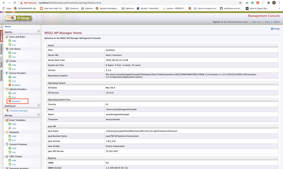Click Add link under Consent Purposes
This screenshot has width=283, height=169.
point(14,148)
